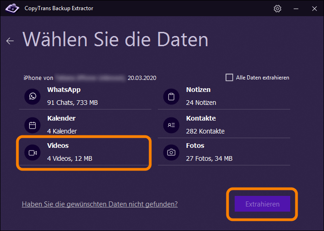Select '4 Videos, 12 MB' text
Image resolution: width=324 pixels, height=231 pixels.
69,158
